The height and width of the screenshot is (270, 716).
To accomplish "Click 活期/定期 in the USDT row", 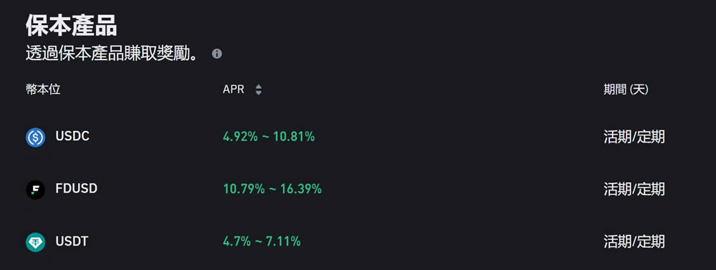I will 634,241.
